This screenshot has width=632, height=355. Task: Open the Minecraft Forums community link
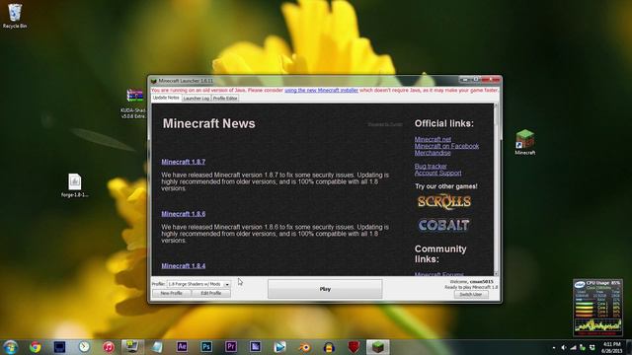click(x=438, y=274)
